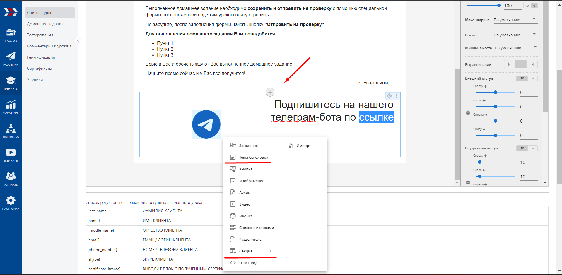Screen dimensions: 562x275
Task: Click the Внутренний отступ Сверху value field
Action: [x=528, y=163]
